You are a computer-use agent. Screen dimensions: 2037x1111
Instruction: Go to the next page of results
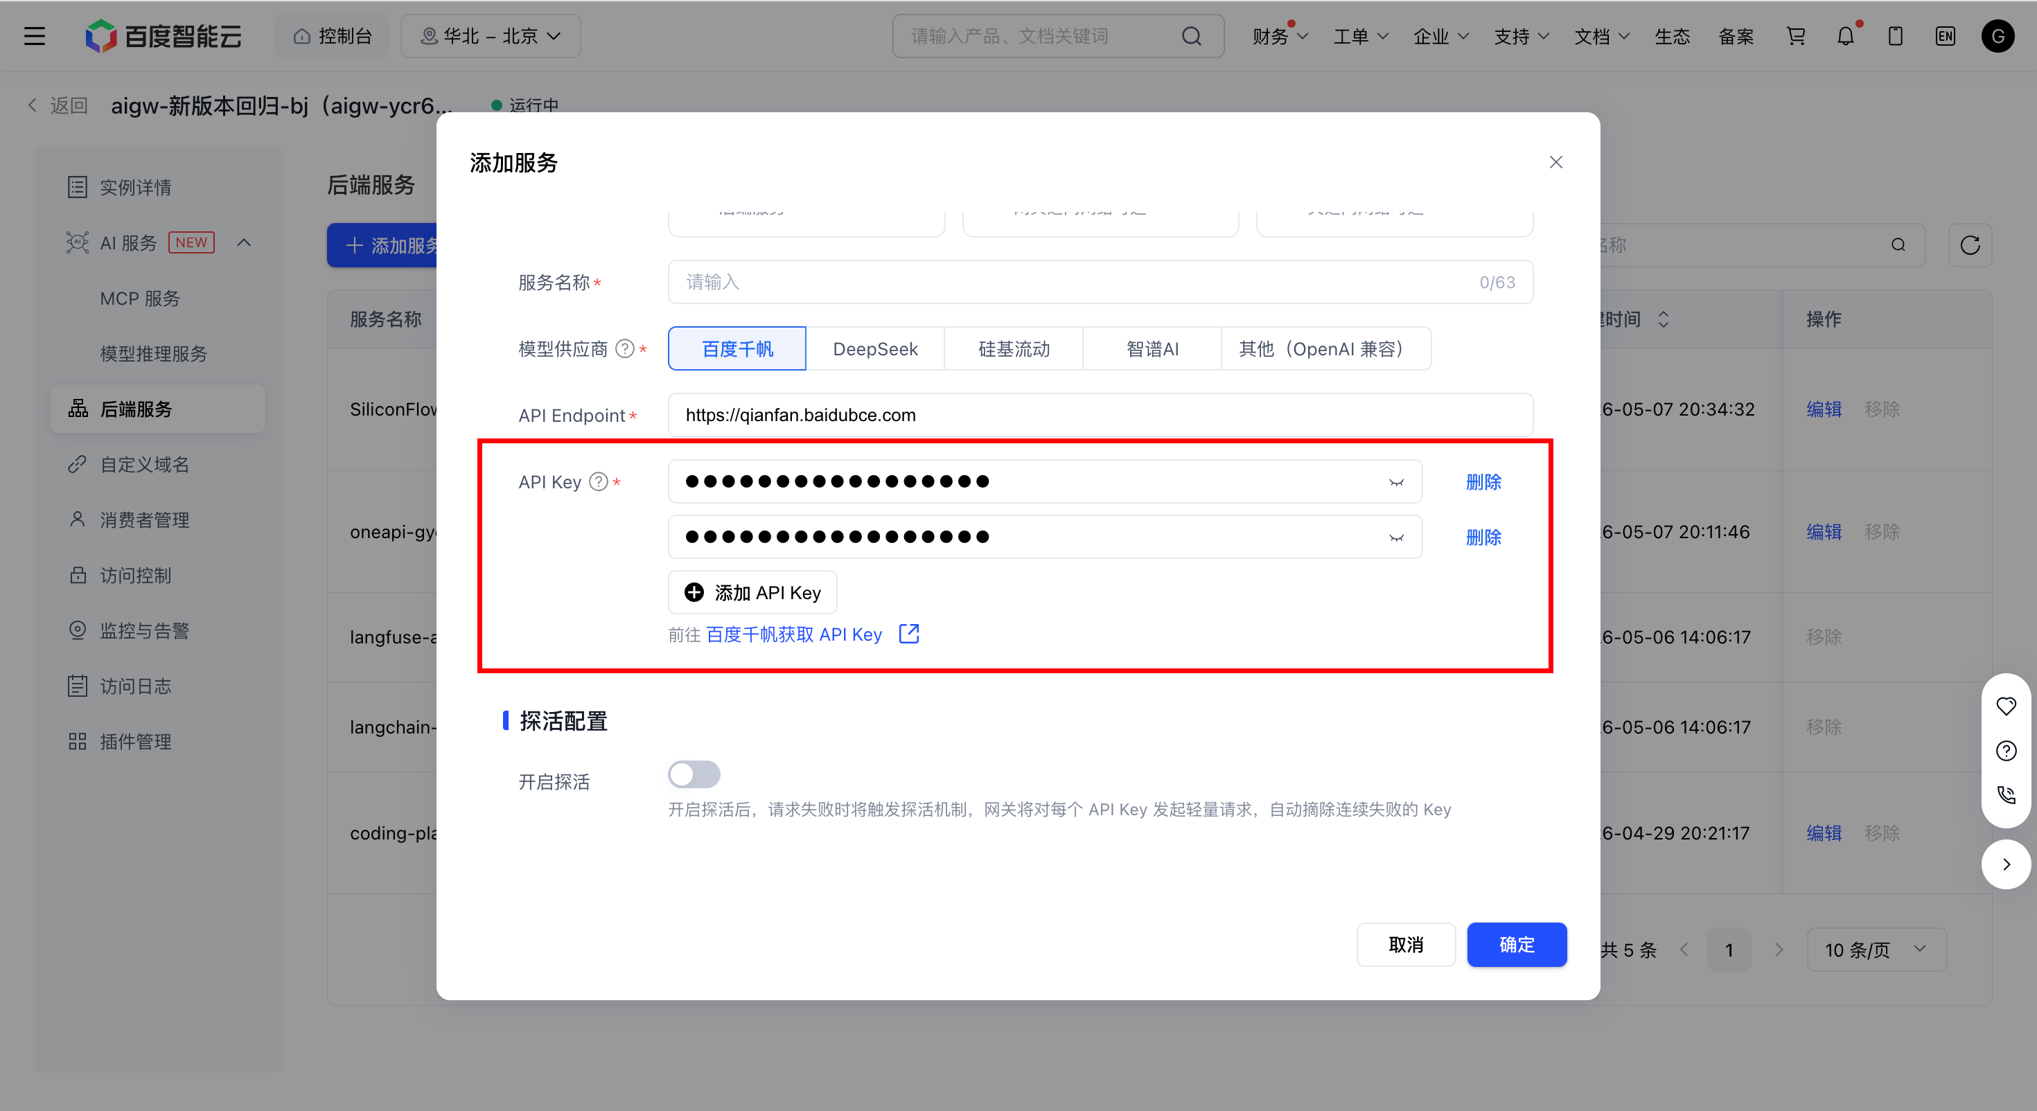coord(1779,949)
